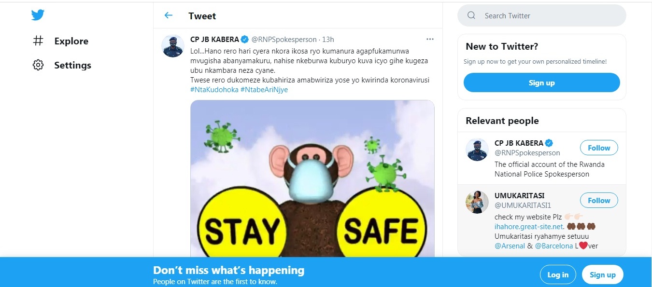Viewport: 652px width, 287px height.
Task: Click the Explore hashtag icon
Action: pyautogui.click(x=38, y=41)
